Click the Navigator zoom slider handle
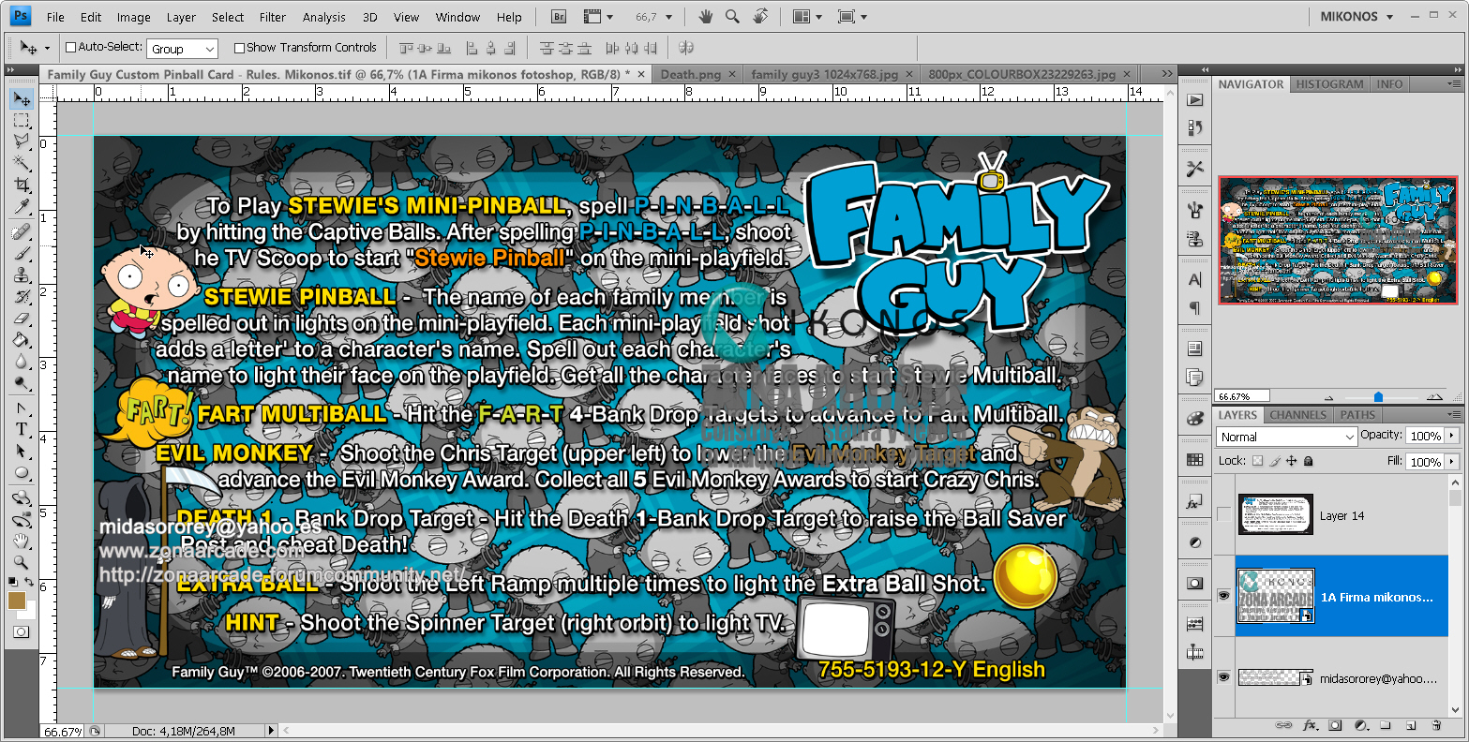The image size is (1469, 742). 1378,397
